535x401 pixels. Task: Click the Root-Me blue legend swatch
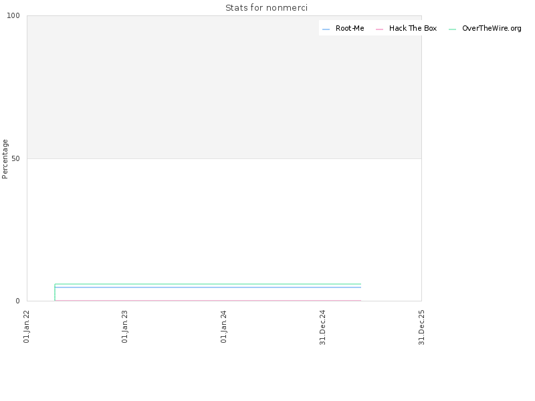(326, 29)
